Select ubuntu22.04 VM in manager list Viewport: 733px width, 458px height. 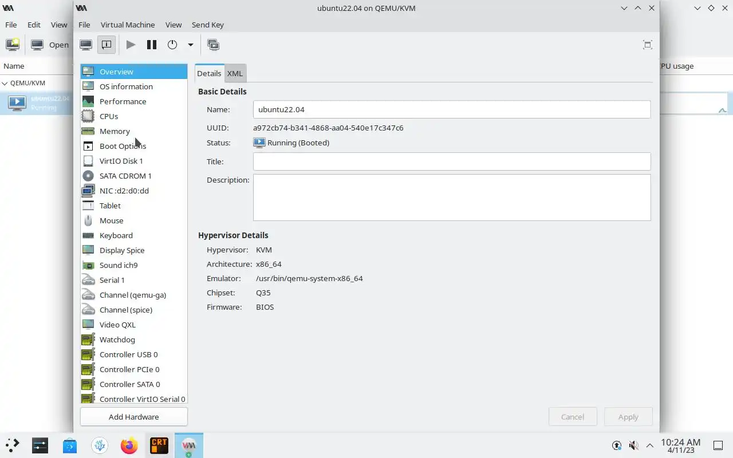pyautogui.click(x=37, y=103)
